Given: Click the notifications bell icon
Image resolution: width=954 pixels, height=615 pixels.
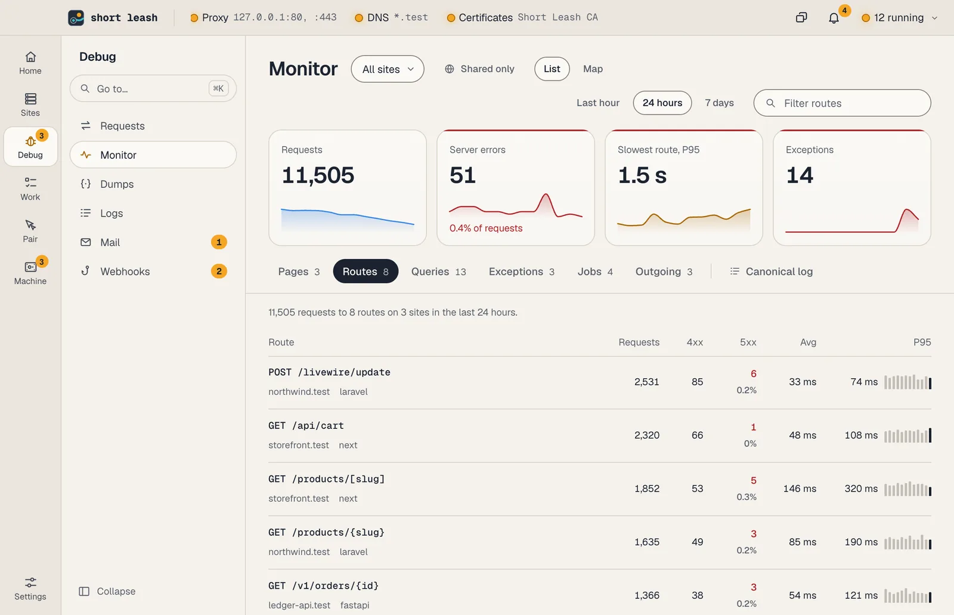Looking at the screenshot, I should click(834, 18).
